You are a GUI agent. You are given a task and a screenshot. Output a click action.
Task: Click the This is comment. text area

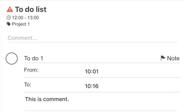click(101, 102)
